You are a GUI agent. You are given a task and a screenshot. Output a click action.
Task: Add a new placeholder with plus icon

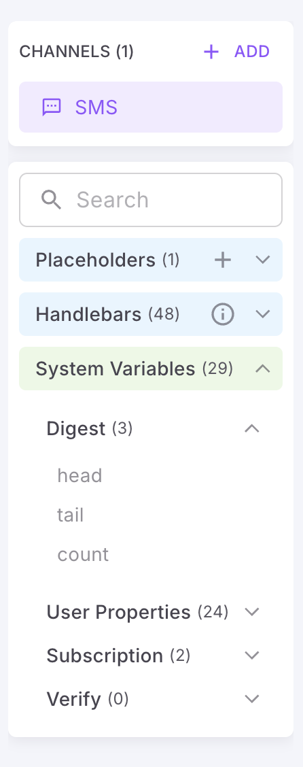(223, 260)
